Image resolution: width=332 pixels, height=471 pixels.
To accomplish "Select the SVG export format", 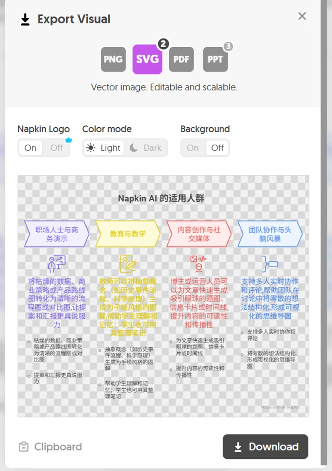I will [x=147, y=59].
